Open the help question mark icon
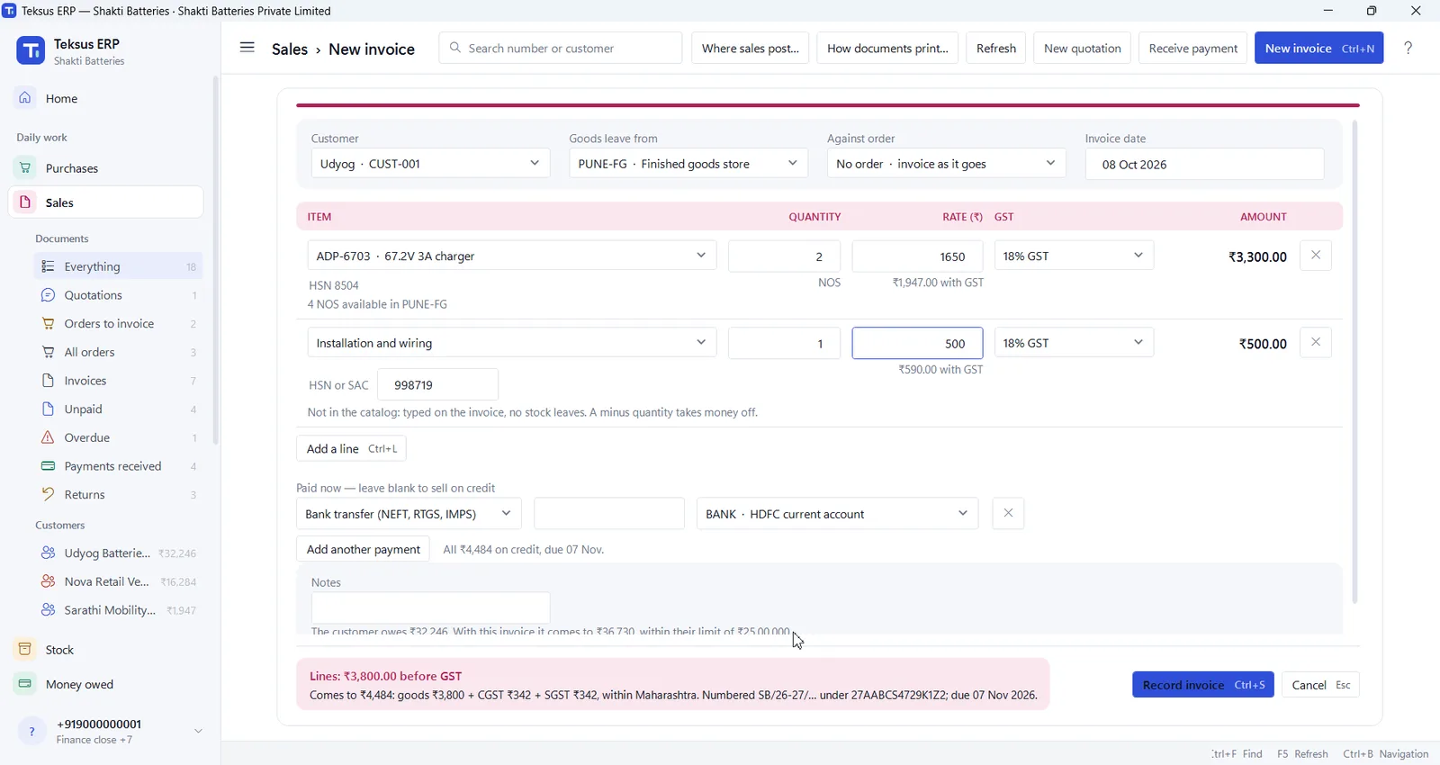 pyautogui.click(x=1408, y=48)
